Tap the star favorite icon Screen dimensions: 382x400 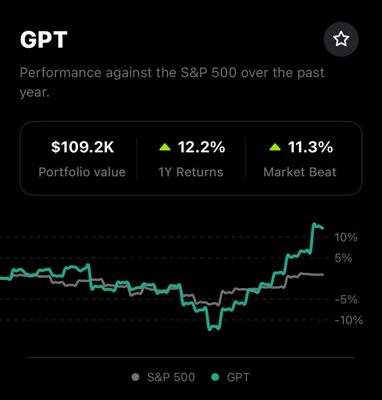341,39
